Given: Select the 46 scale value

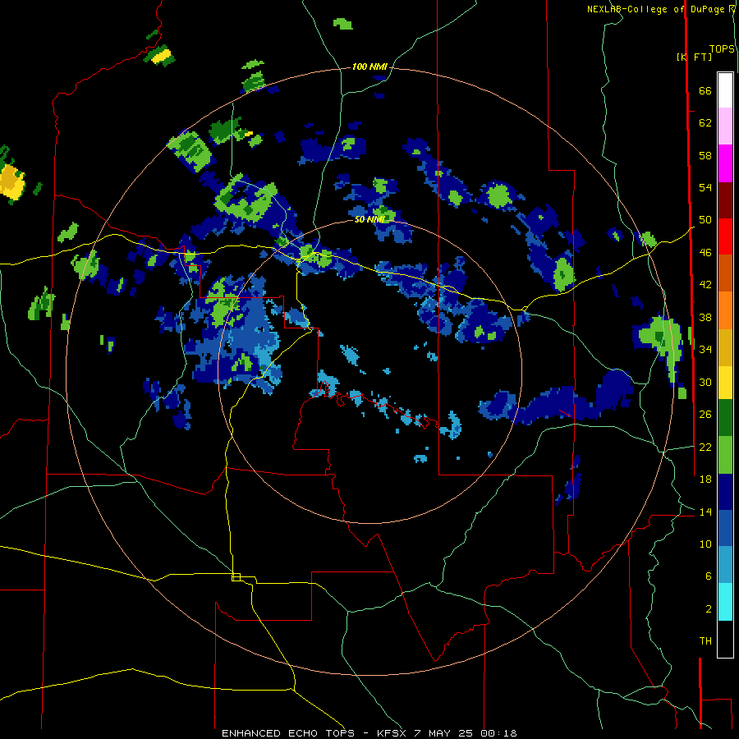Looking at the screenshot, I should (705, 253).
